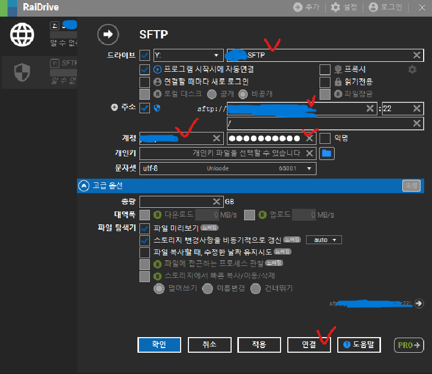Open the utf-8 문자셋 charset dropdown

(x=228, y=168)
